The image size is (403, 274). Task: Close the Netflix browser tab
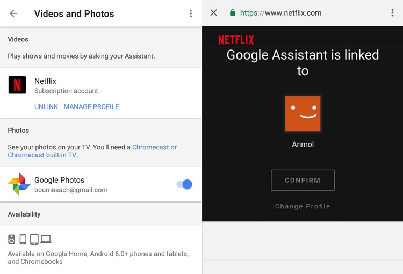pos(213,12)
